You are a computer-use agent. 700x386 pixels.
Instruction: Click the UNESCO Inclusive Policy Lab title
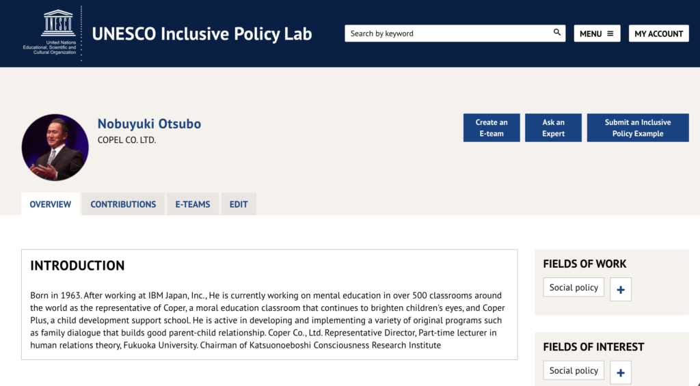202,33
